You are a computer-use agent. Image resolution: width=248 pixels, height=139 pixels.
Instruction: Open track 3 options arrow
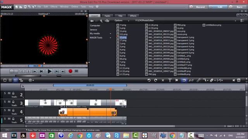pos(23,106)
